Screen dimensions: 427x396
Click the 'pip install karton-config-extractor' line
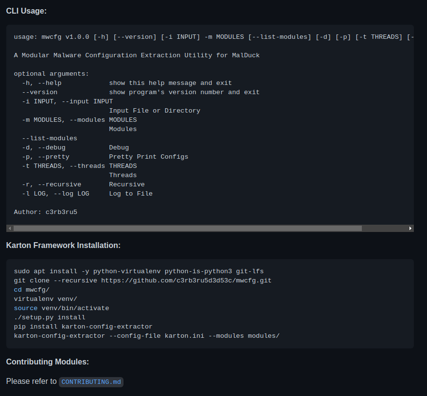point(83,327)
